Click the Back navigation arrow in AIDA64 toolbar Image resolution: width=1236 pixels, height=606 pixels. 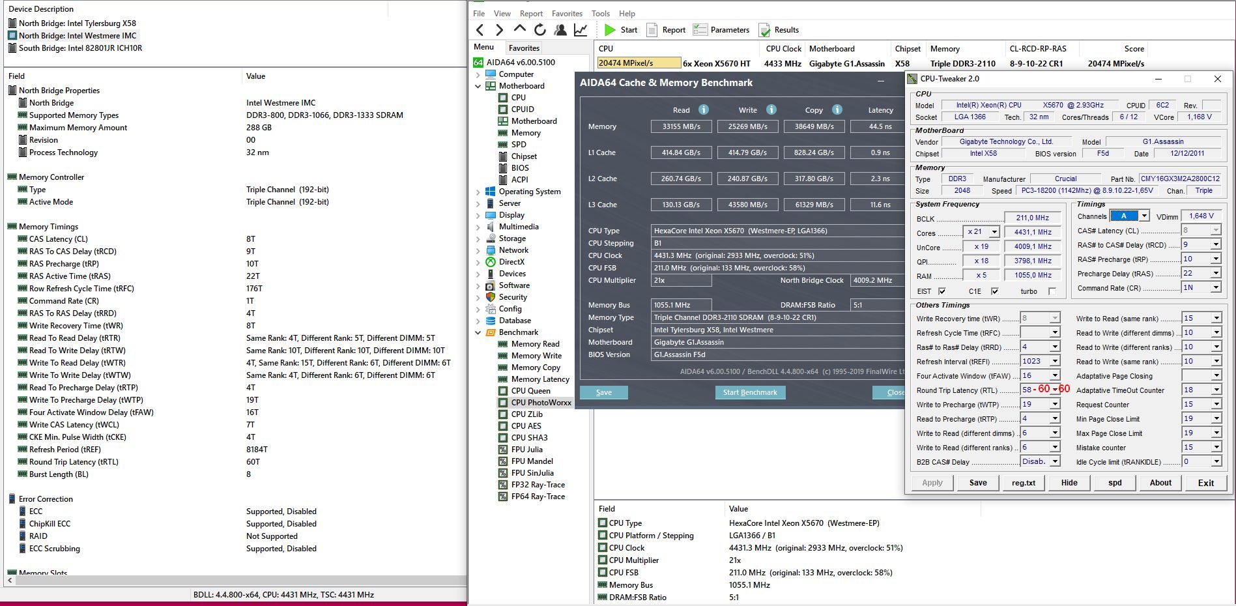pyautogui.click(x=480, y=30)
